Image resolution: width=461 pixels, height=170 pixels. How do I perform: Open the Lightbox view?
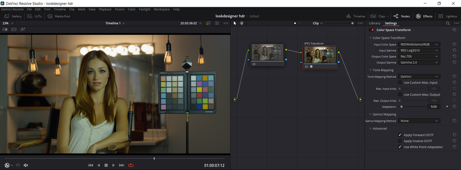[448, 16]
